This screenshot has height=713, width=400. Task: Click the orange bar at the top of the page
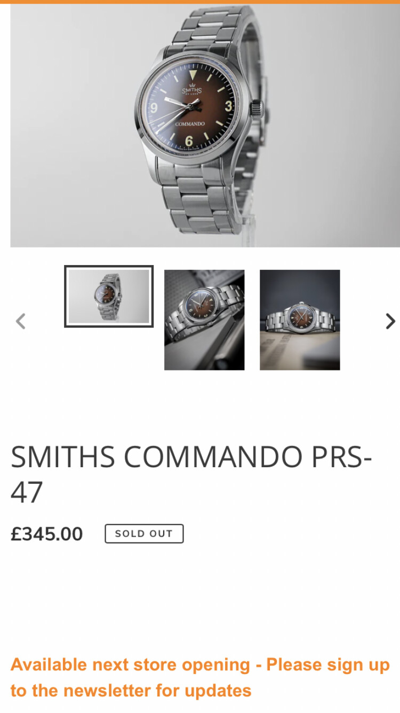tap(200, 2)
